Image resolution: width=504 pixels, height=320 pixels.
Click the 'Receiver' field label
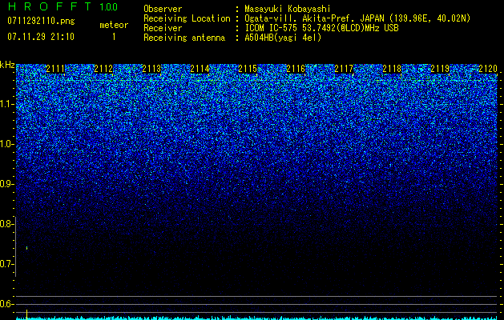163,28
